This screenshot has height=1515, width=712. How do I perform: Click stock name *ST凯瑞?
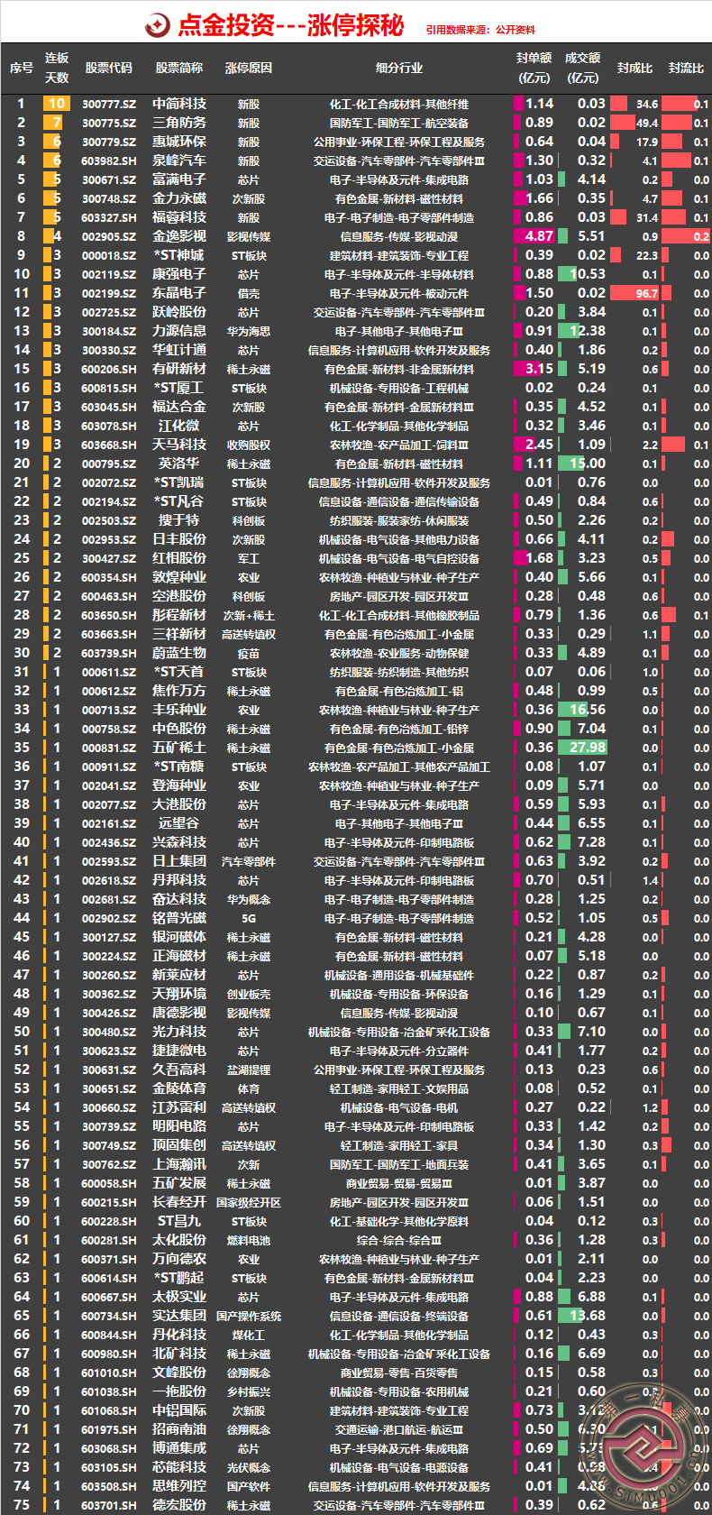[179, 482]
